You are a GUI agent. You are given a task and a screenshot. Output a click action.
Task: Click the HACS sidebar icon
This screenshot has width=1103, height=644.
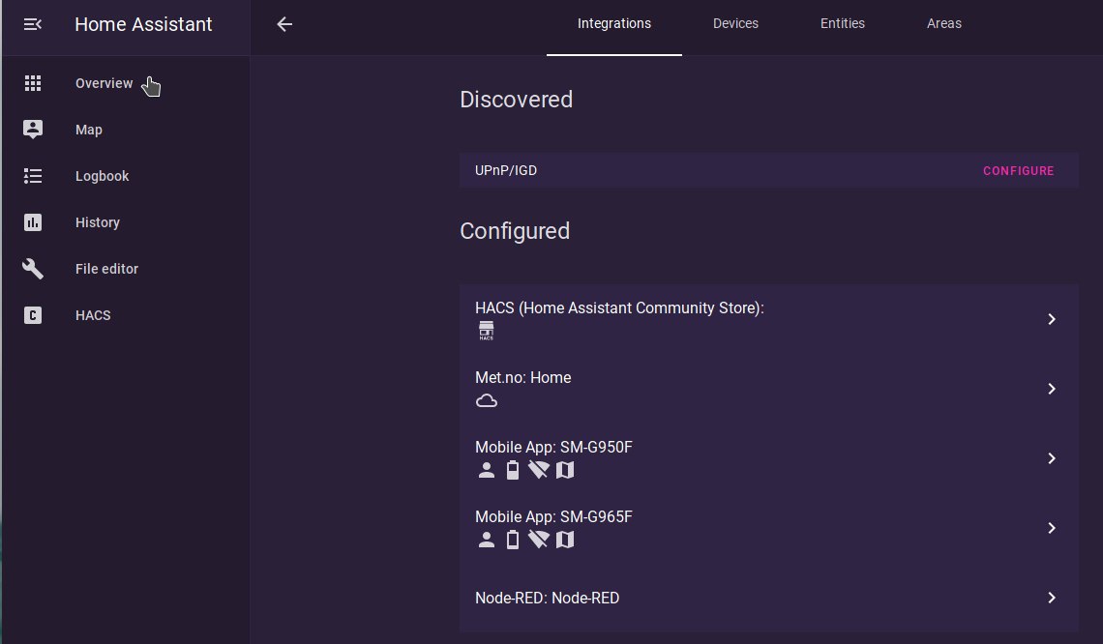[x=32, y=315]
